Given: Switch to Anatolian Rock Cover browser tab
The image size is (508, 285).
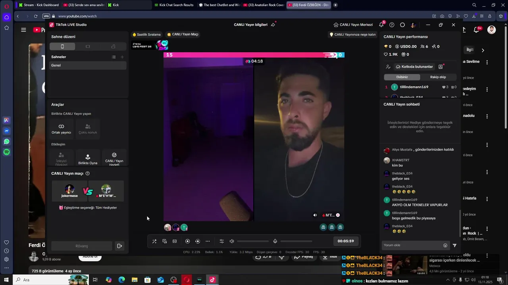Looking at the screenshot, I should pyautogui.click(x=263, y=5).
